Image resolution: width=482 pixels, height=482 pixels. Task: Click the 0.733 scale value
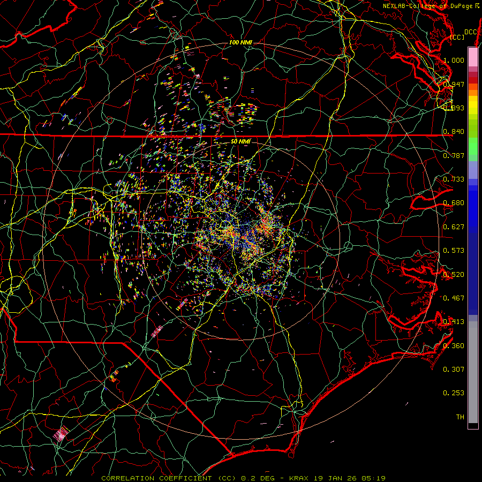pyautogui.click(x=454, y=179)
